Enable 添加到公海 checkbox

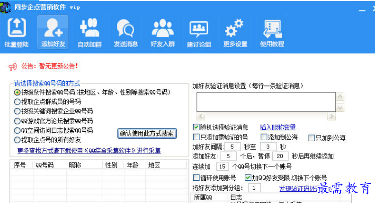coord(264,137)
